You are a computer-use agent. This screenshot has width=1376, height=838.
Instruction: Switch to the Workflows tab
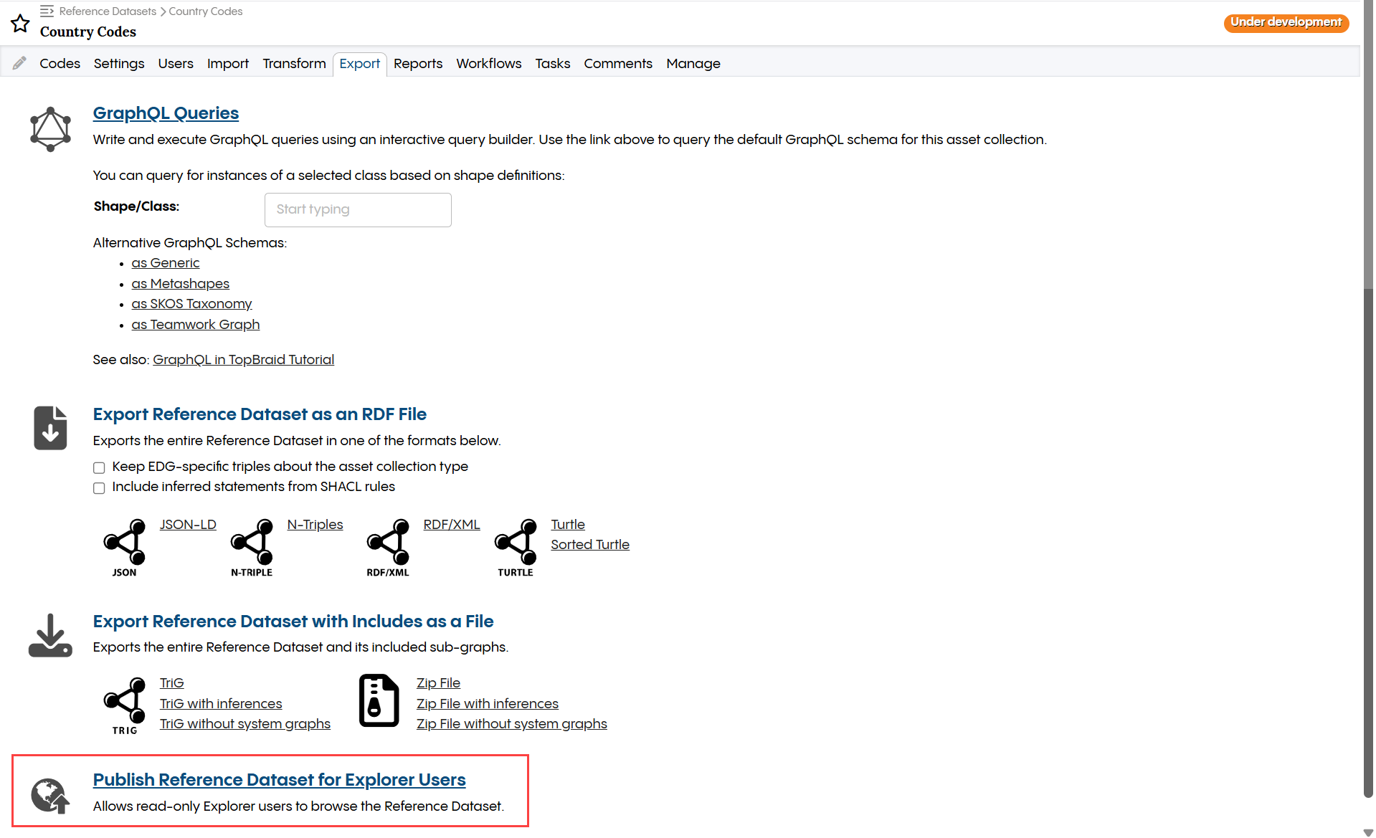coord(488,64)
